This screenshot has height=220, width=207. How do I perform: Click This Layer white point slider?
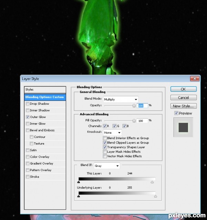pyautogui.click(x=152, y=182)
